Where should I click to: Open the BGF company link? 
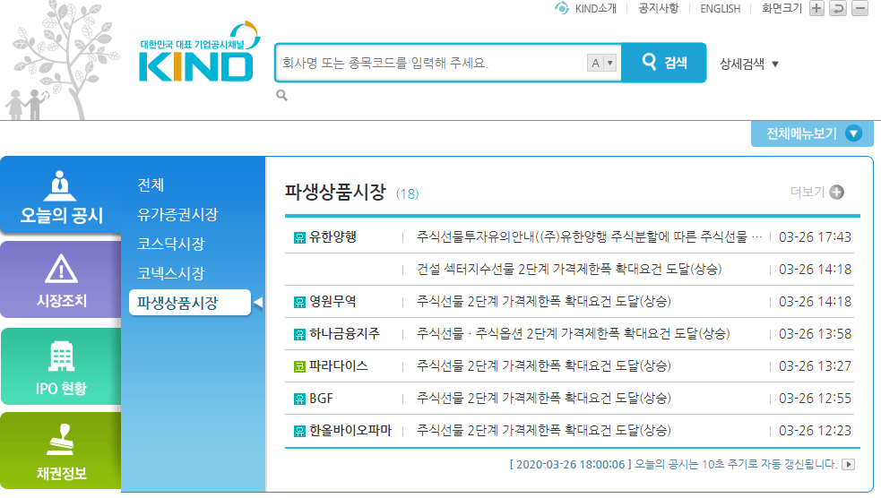(x=322, y=399)
